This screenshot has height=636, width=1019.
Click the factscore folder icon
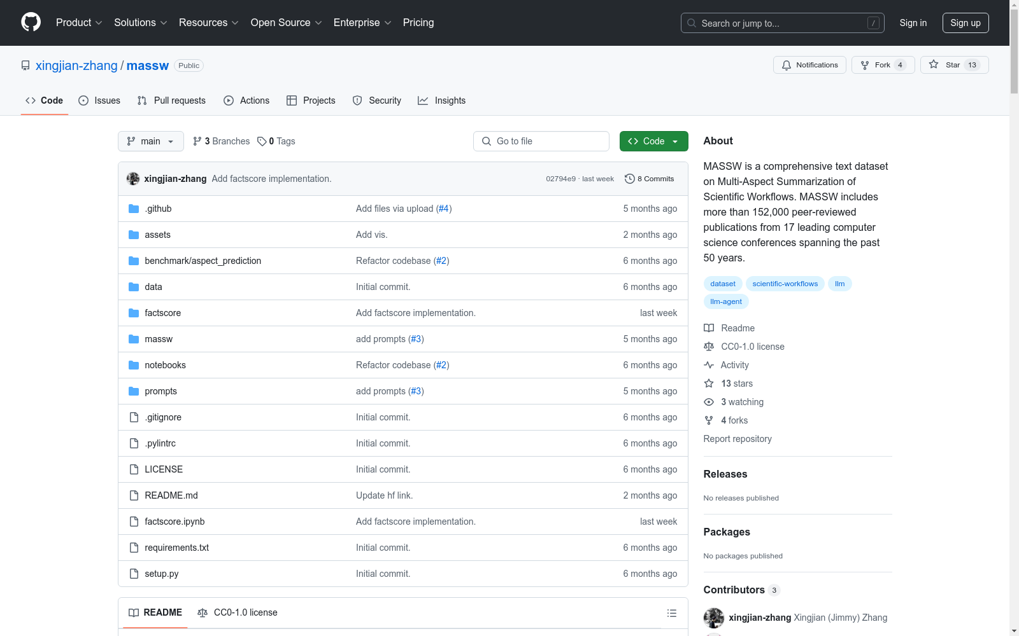[134, 313]
